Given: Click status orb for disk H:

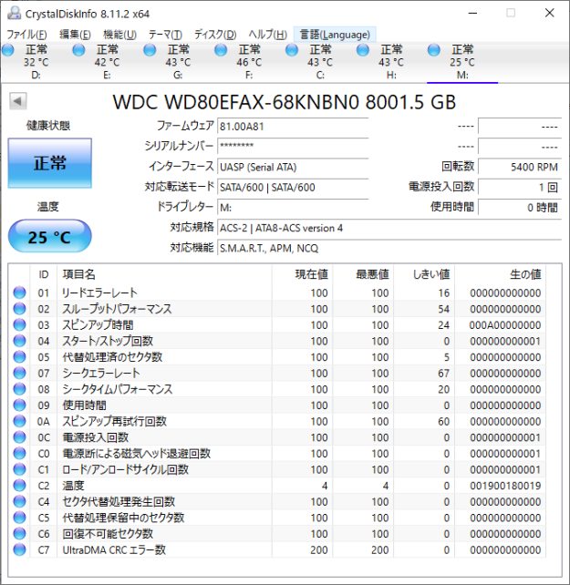Looking at the screenshot, I should pos(363,50).
